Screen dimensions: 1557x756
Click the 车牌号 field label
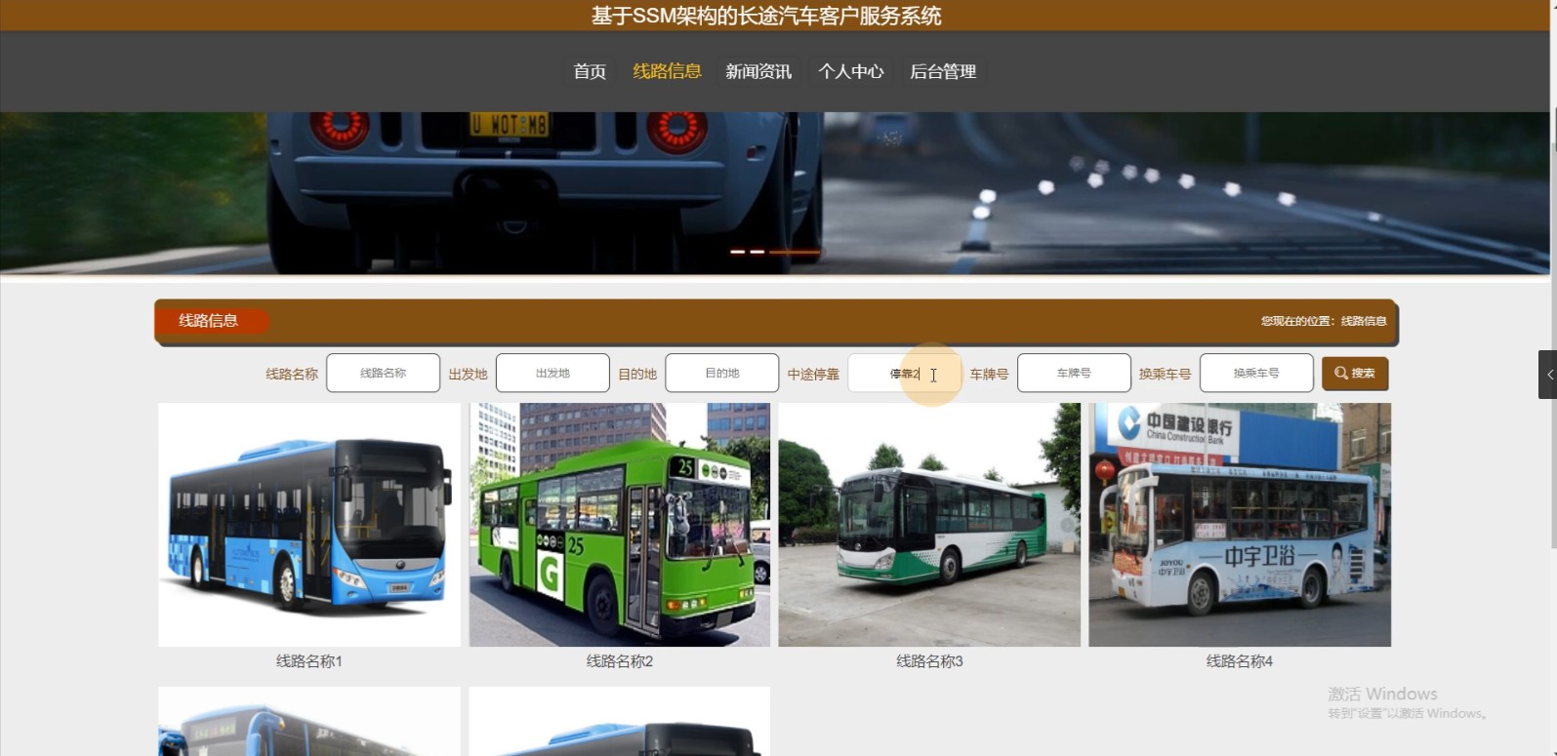(x=989, y=374)
